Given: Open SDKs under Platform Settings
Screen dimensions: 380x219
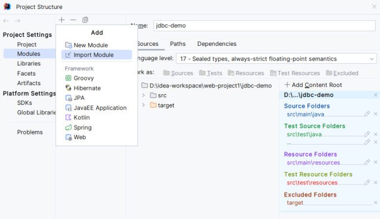Looking at the screenshot, I should (x=24, y=103).
